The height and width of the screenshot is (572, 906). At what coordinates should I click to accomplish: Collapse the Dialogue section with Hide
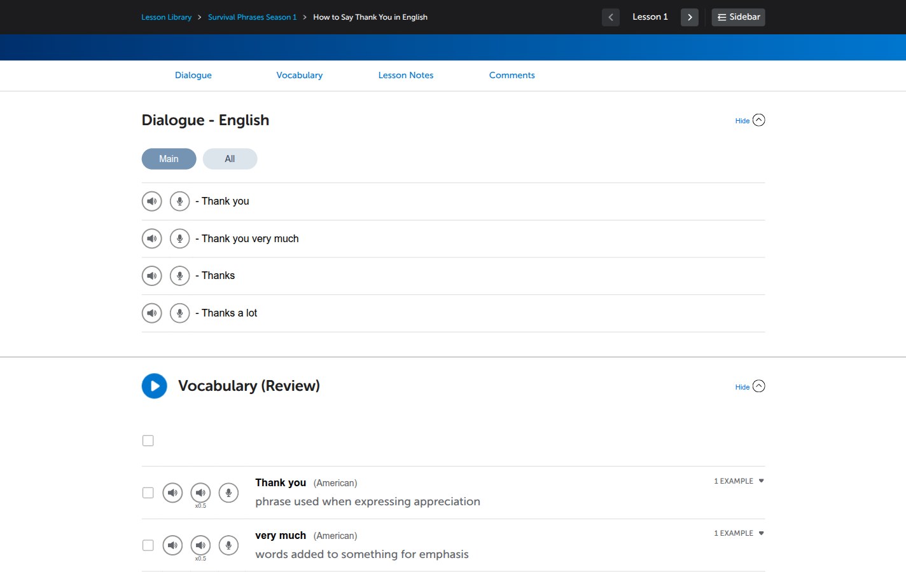pos(750,120)
